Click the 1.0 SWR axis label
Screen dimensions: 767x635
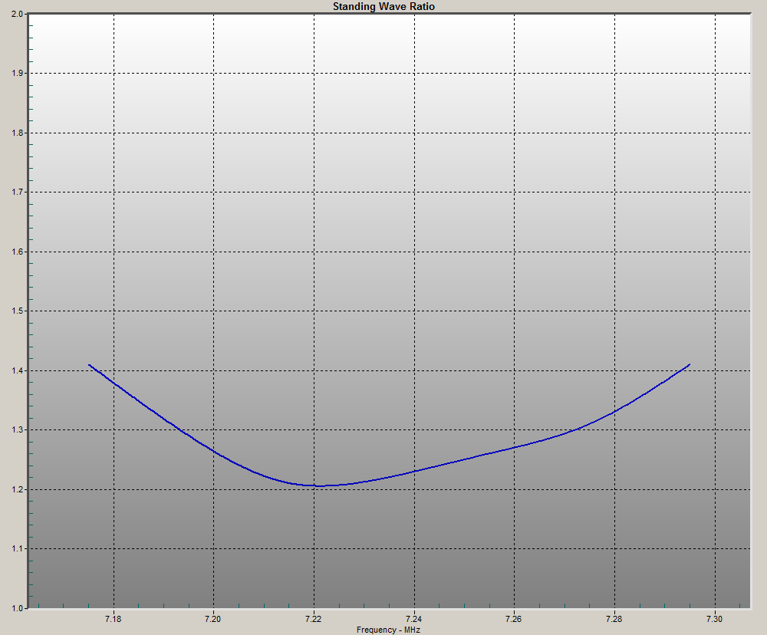point(17,608)
